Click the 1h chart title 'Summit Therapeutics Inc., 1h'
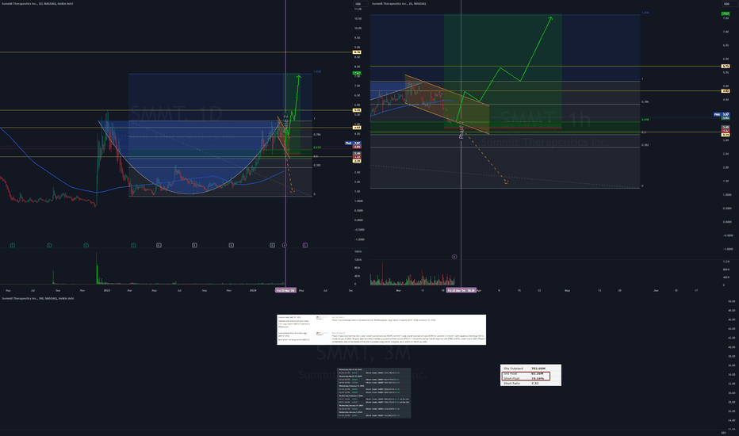The width and height of the screenshot is (739, 436). click(x=399, y=3)
